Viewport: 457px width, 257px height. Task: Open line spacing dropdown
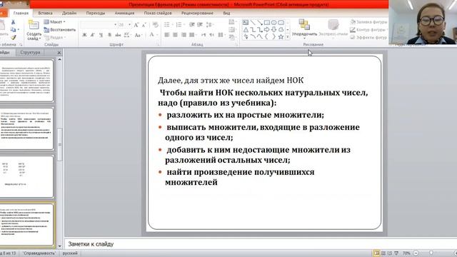[209, 25]
